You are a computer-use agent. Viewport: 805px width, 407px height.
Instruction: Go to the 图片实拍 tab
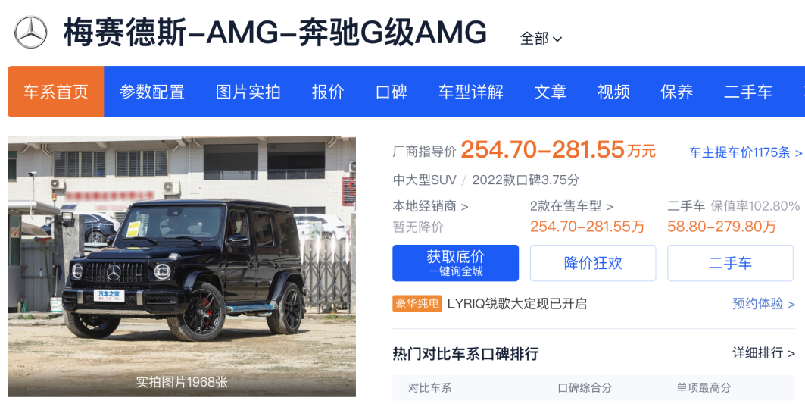[x=248, y=92]
